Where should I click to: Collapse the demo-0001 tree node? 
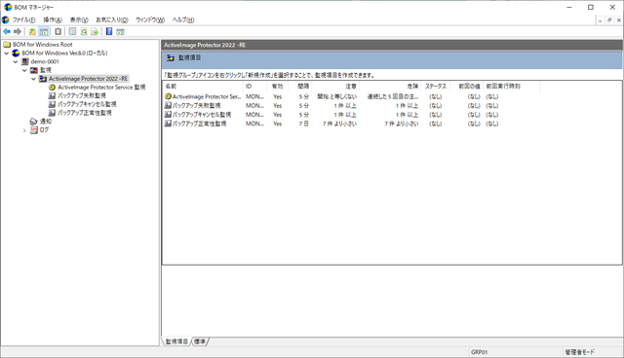point(16,62)
